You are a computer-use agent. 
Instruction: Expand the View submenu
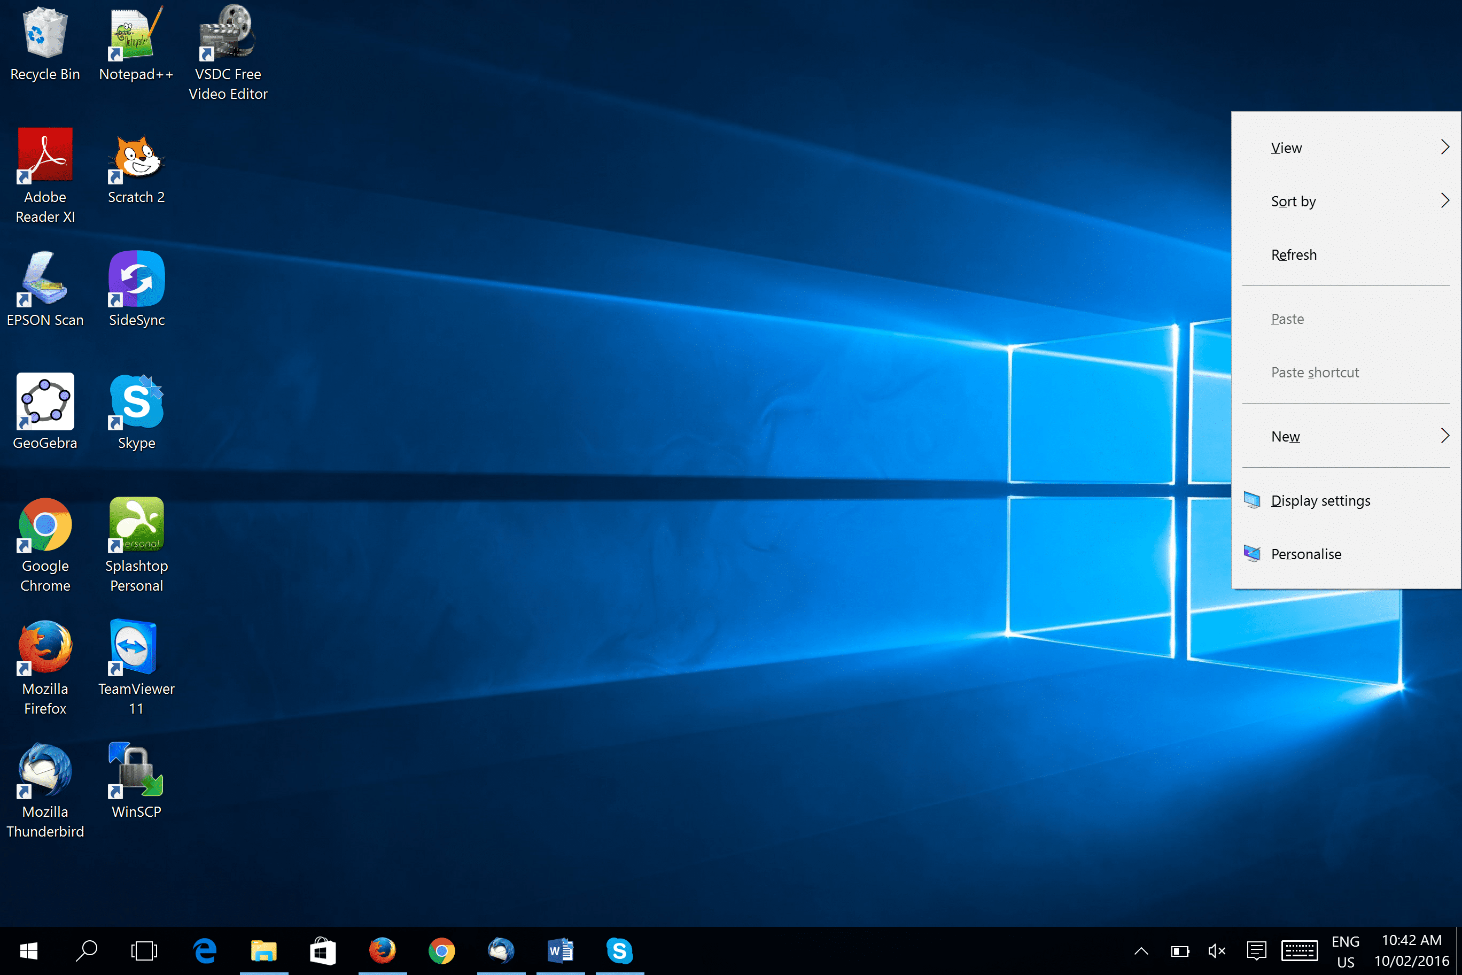click(1346, 148)
